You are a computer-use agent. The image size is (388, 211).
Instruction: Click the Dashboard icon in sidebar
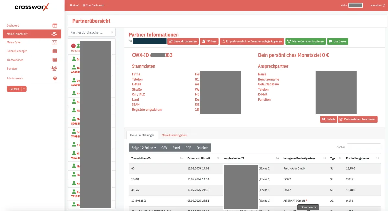[55, 26]
